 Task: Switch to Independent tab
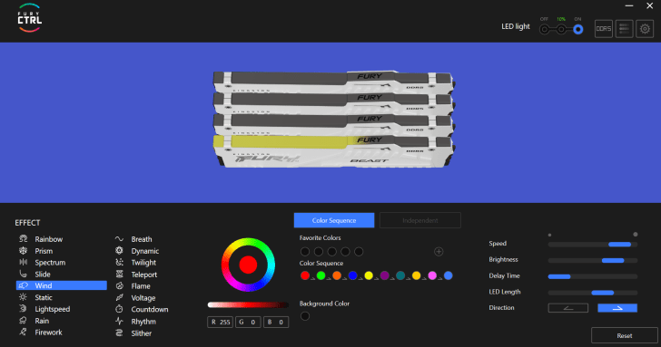click(419, 220)
